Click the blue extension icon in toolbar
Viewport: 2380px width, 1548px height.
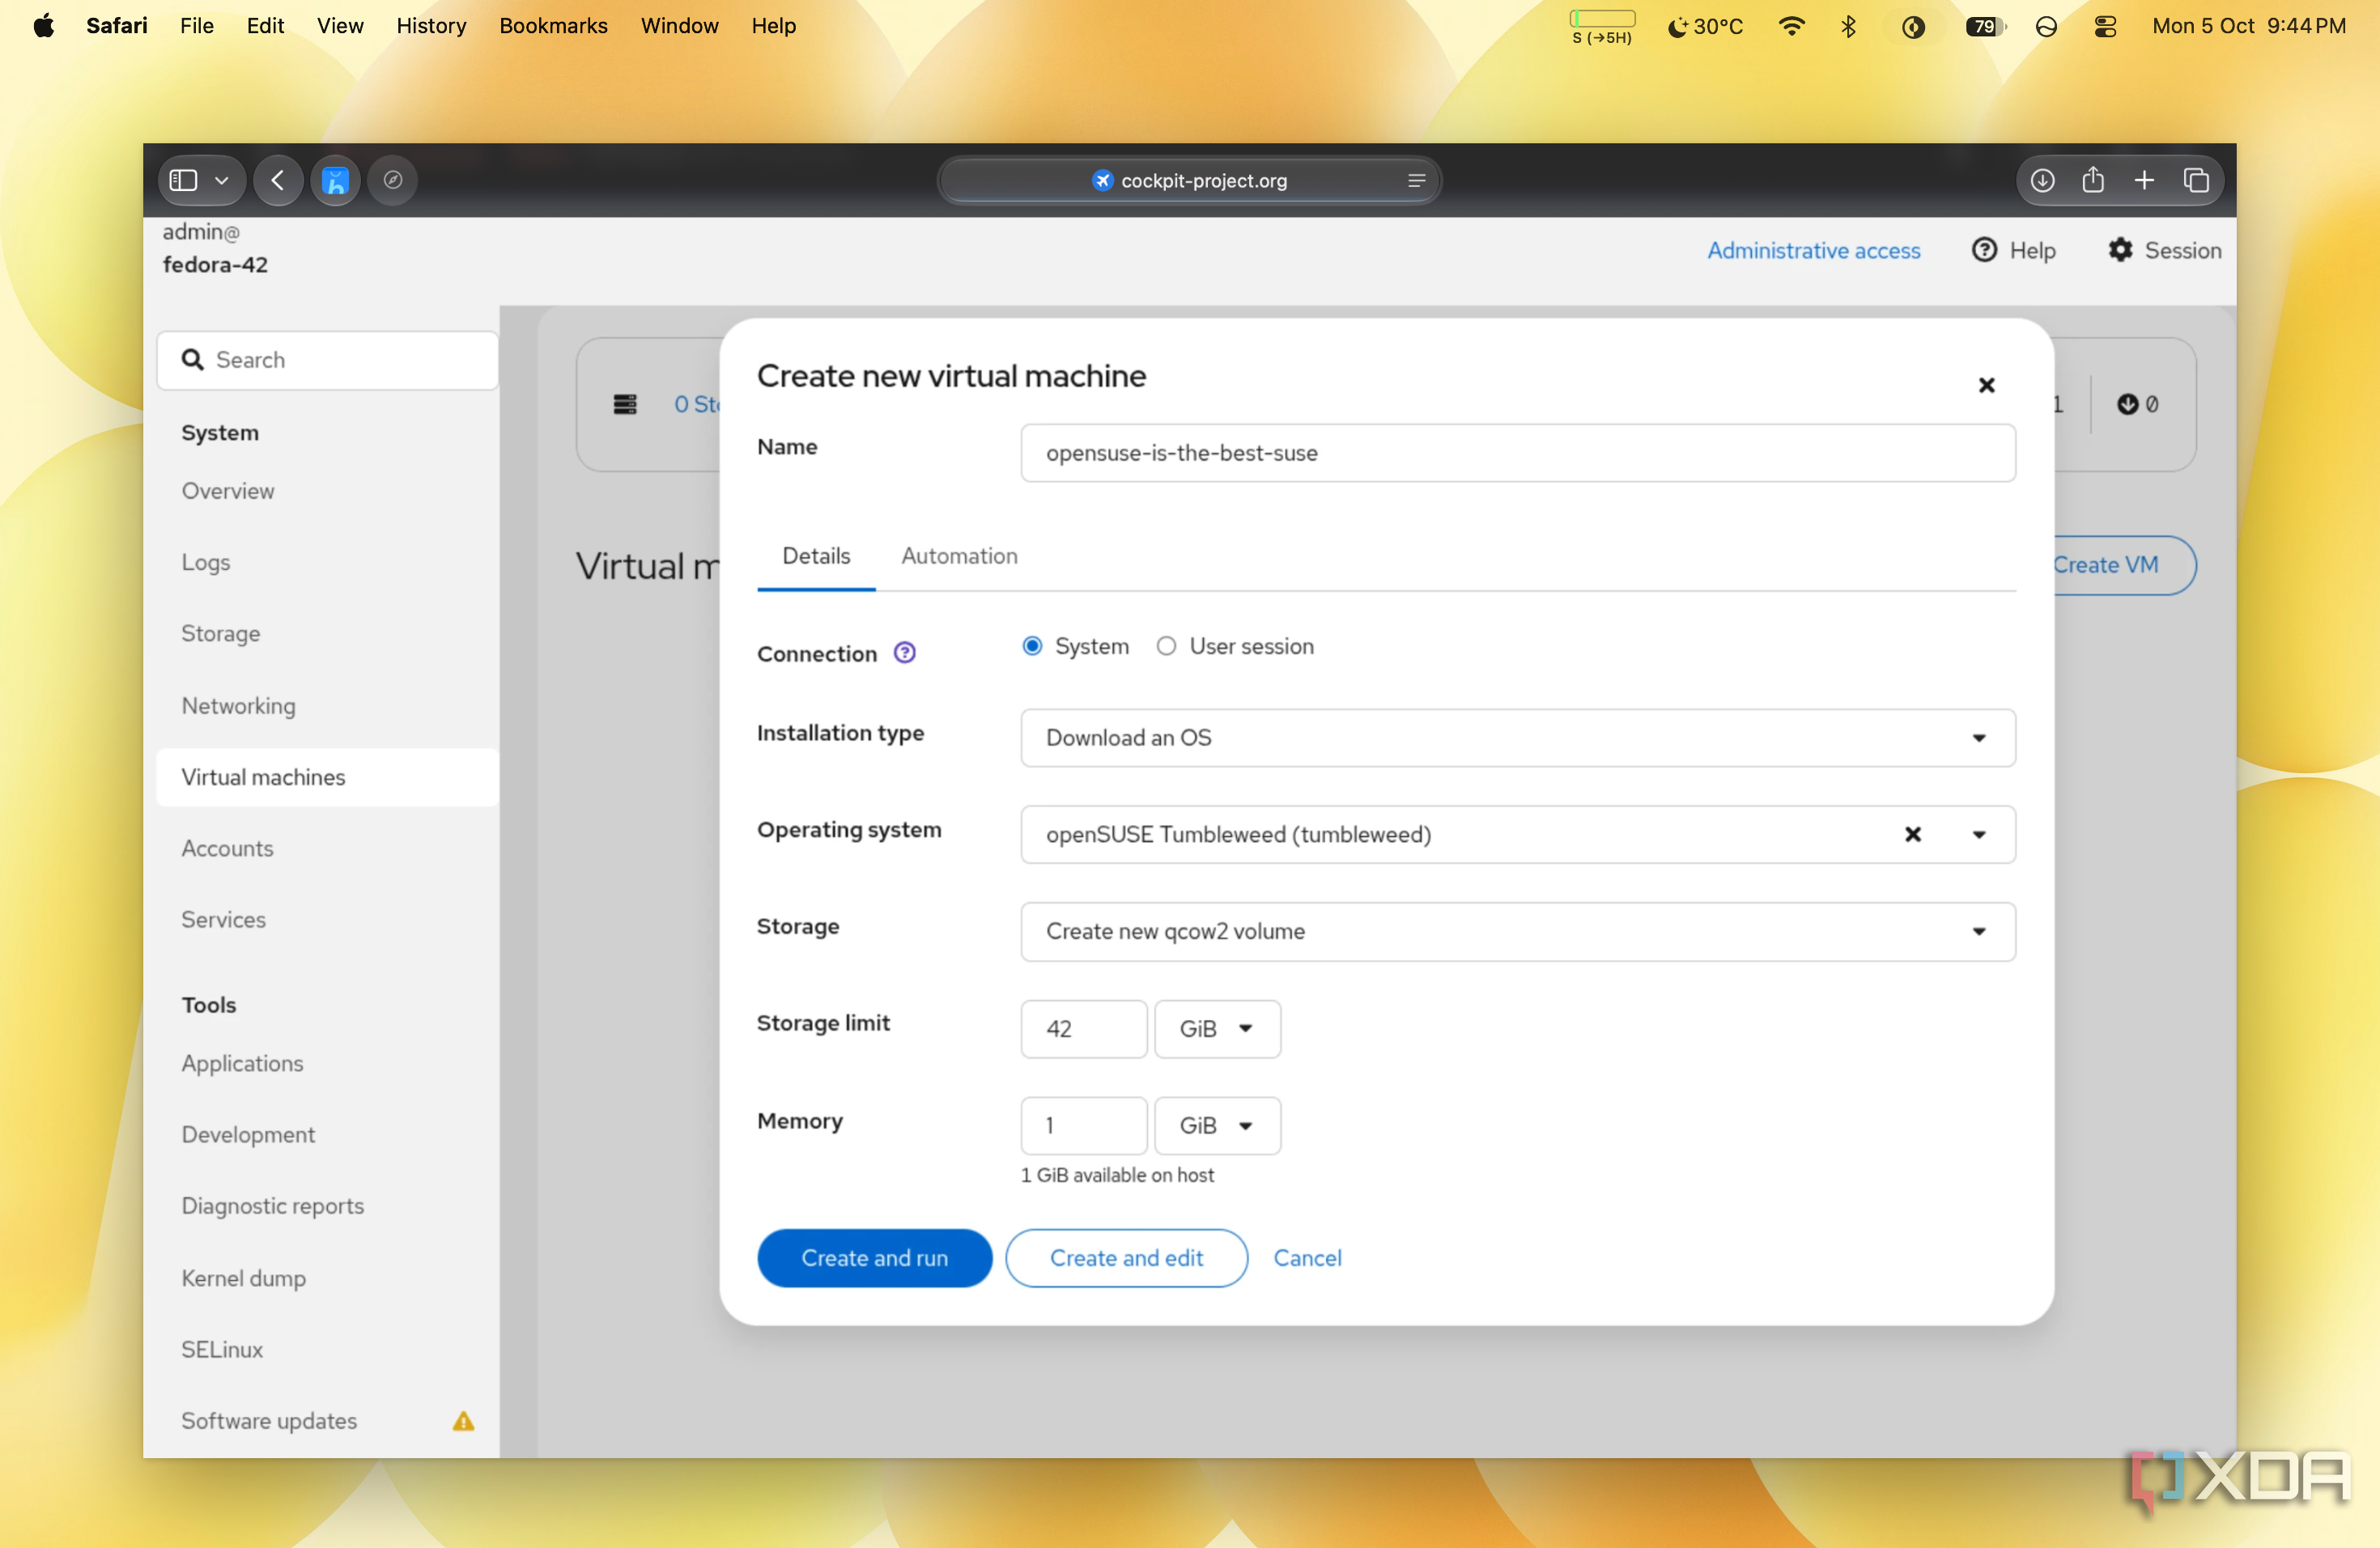click(335, 180)
